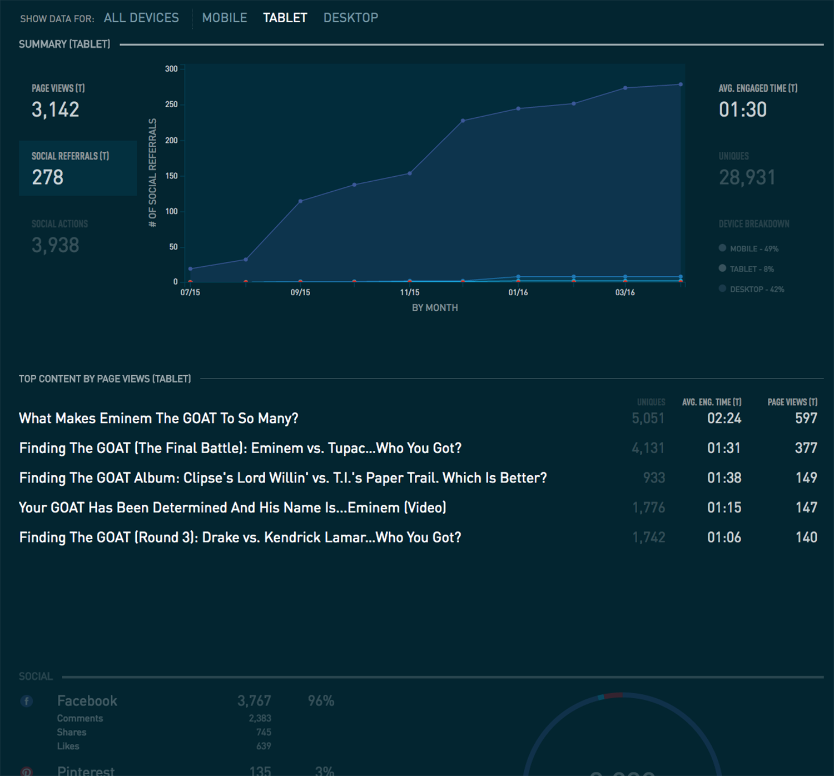
Task: Click the Summary (Tablet) section heading
Action: 64,44
